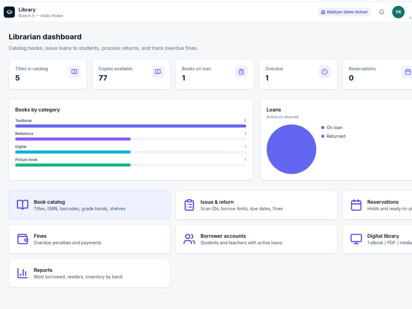
Task: Click the Textbook category bar
Action: coord(131,126)
